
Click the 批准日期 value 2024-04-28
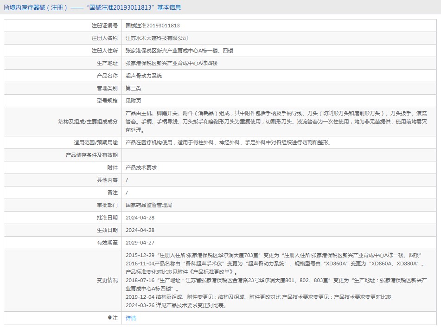pos(140,218)
